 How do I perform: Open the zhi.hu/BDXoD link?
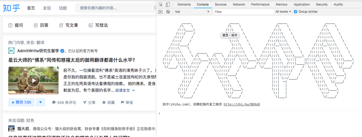(x=242, y=104)
